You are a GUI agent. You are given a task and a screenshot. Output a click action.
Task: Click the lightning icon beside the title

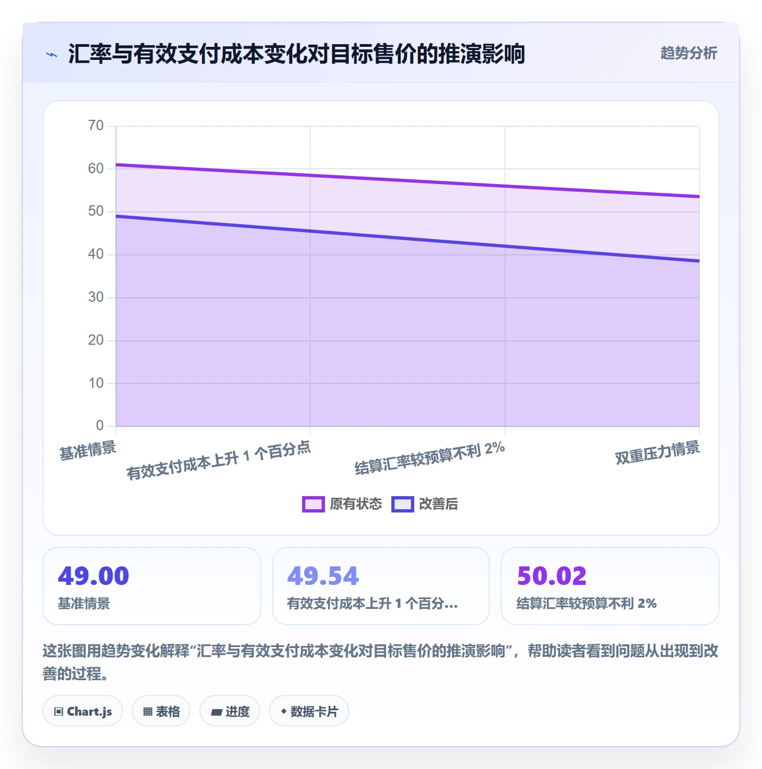point(52,54)
